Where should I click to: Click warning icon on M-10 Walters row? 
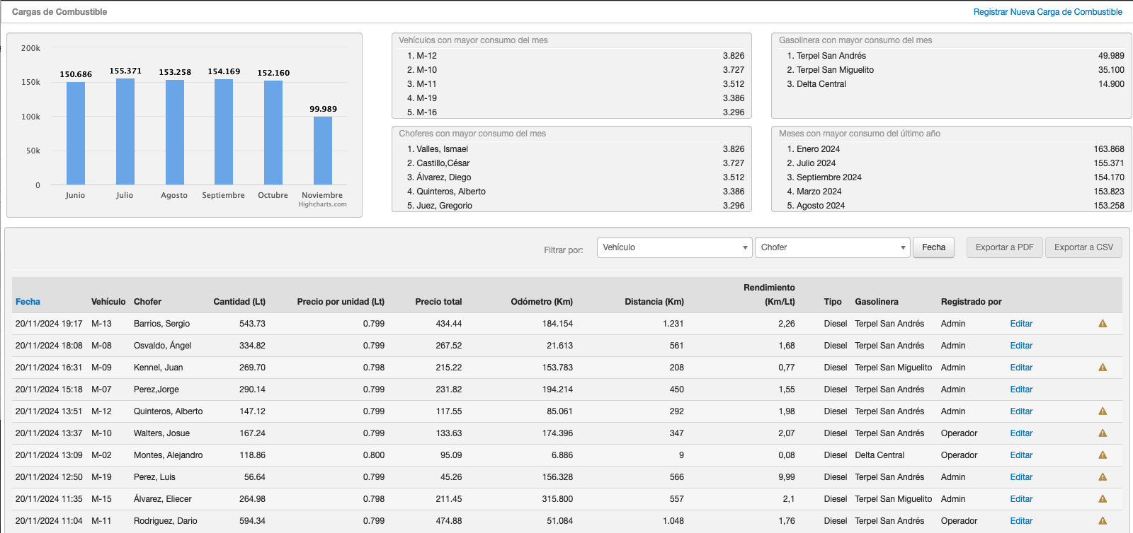(1103, 433)
